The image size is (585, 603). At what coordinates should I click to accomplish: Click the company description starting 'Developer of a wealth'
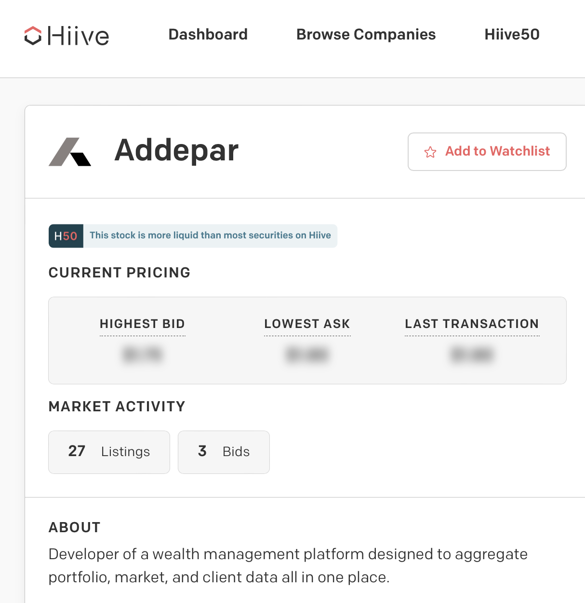[288, 565]
